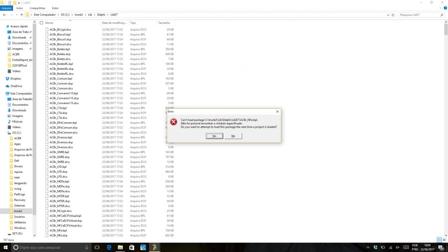Toggle the select-all checkbox in header
The width and height of the screenshot is (448, 252).
[42, 23]
